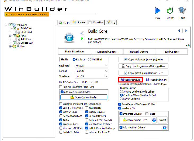Uncheck Add Host Net Drivers
This screenshot has height=141, width=194.
[121, 127]
